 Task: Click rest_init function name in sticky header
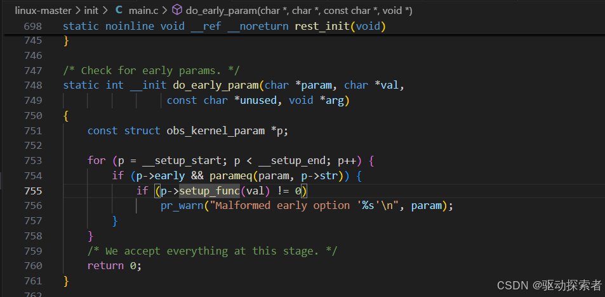322,26
